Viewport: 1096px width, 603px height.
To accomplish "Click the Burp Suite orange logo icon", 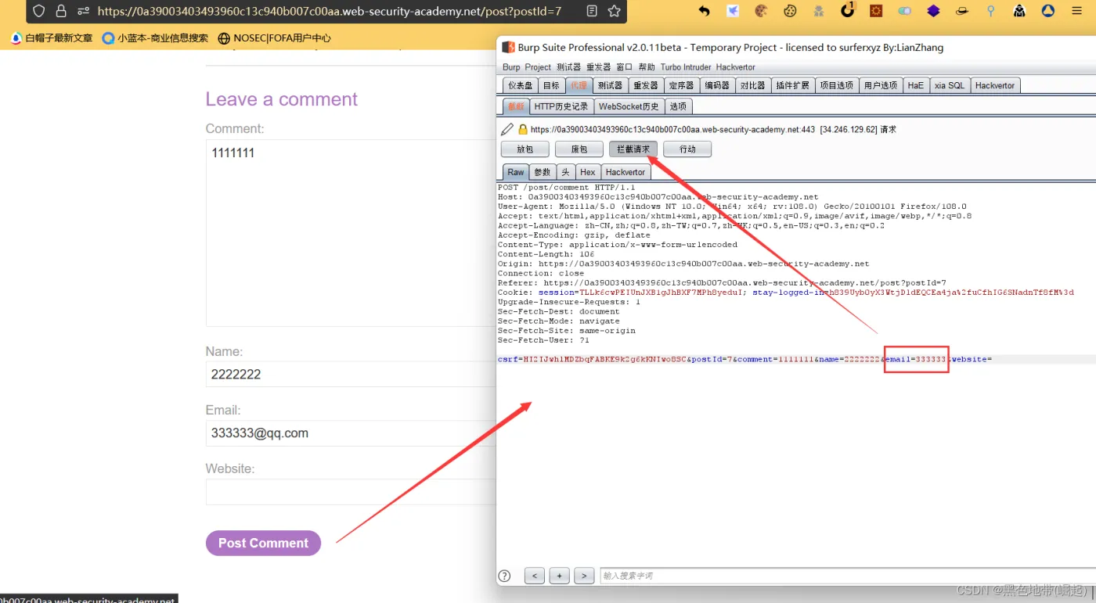I will click(508, 47).
